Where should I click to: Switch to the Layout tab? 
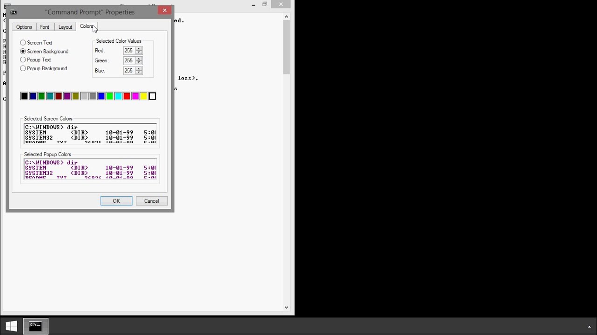click(x=65, y=27)
